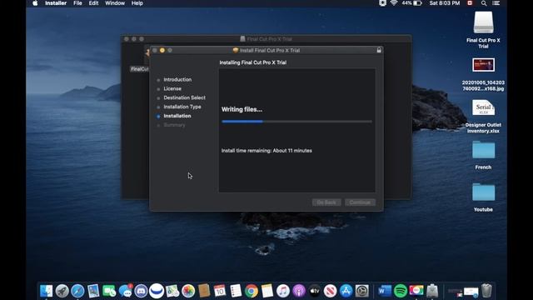Launch Launchpad rocket icon in Dock
Viewport: 533px width, 300px height.
coord(62,291)
